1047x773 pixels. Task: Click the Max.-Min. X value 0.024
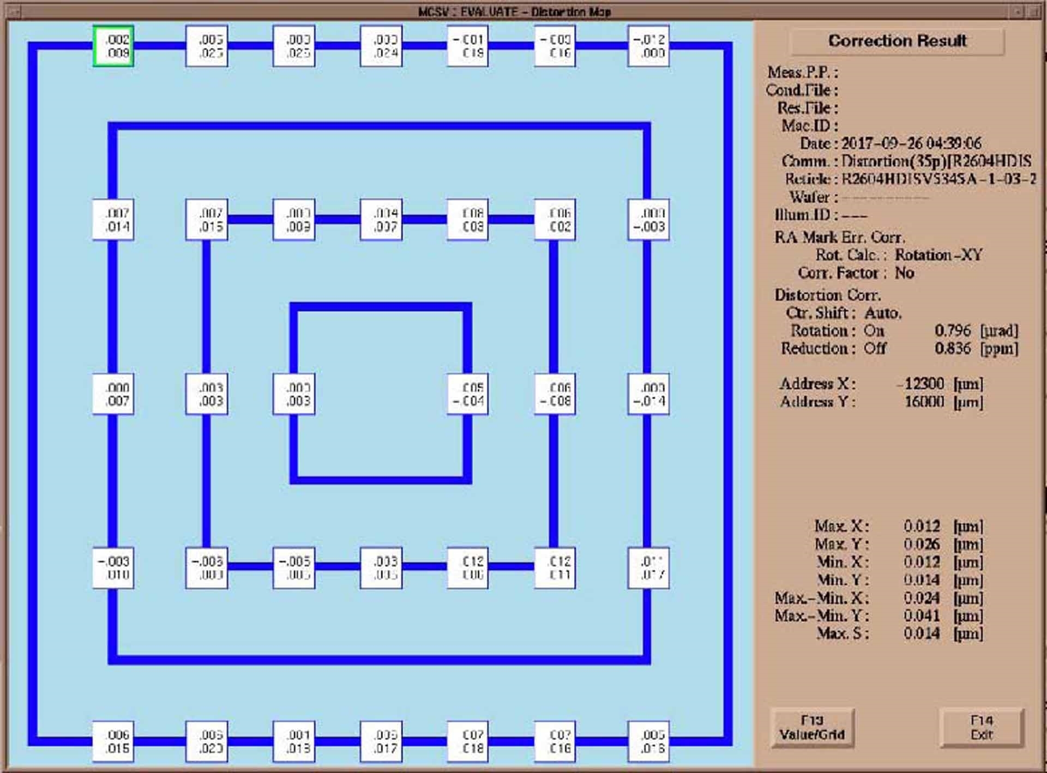click(x=922, y=598)
